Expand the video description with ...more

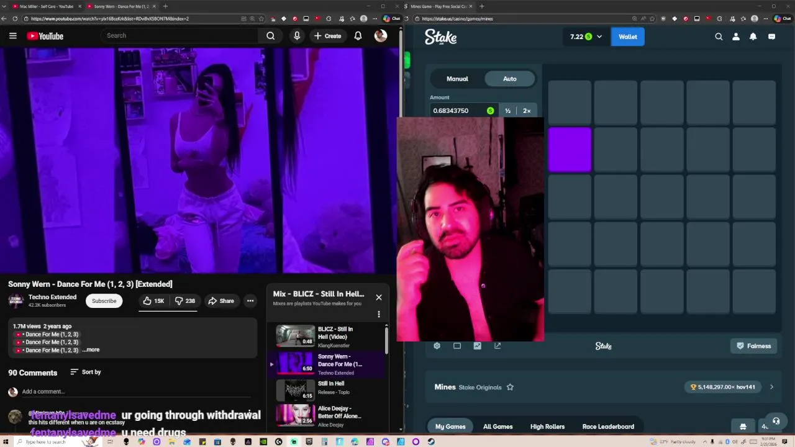coord(91,350)
